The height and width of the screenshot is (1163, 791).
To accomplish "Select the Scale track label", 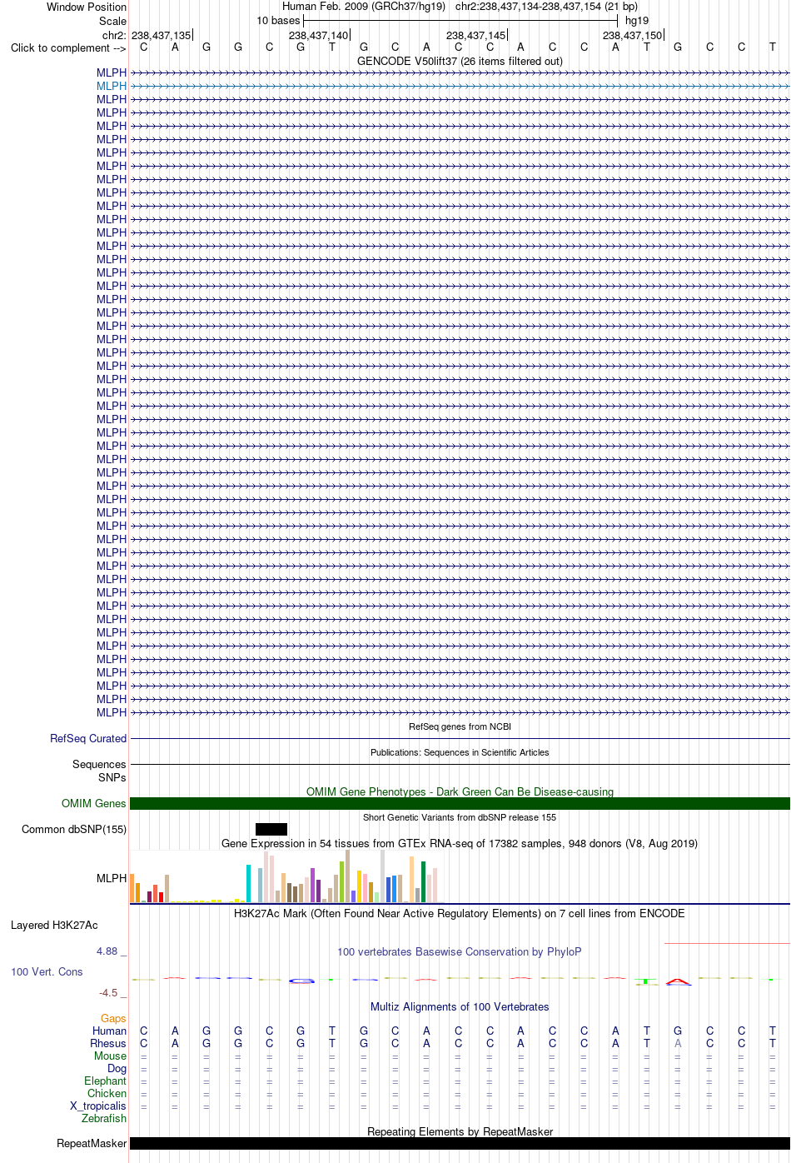I will coord(113,21).
